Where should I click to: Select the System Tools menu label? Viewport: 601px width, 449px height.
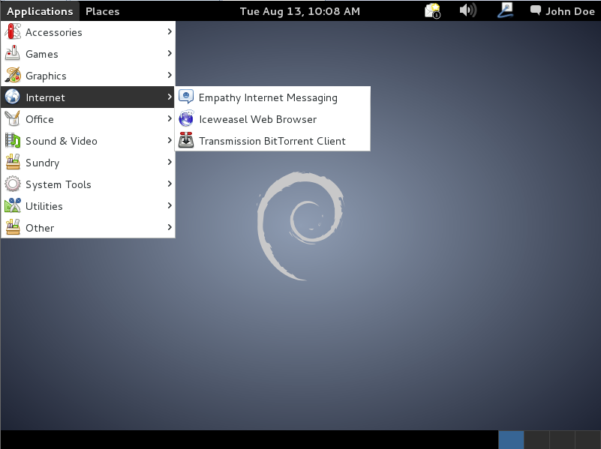tap(59, 184)
